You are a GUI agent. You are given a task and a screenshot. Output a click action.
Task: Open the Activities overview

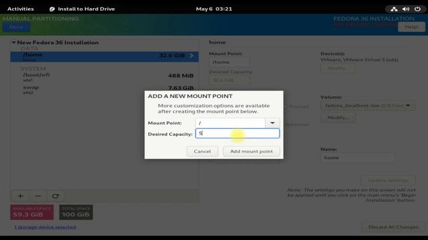coord(21,9)
